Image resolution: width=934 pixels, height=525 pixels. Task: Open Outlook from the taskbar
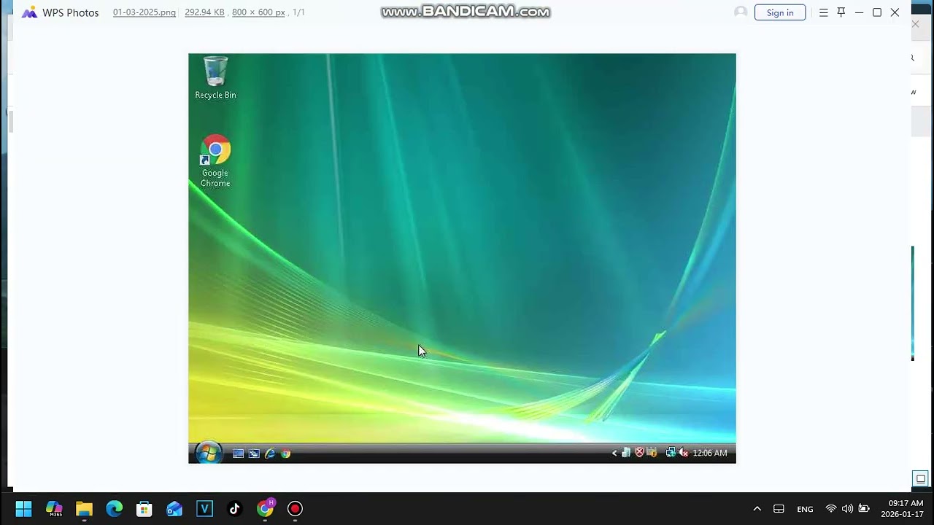(174, 509)
